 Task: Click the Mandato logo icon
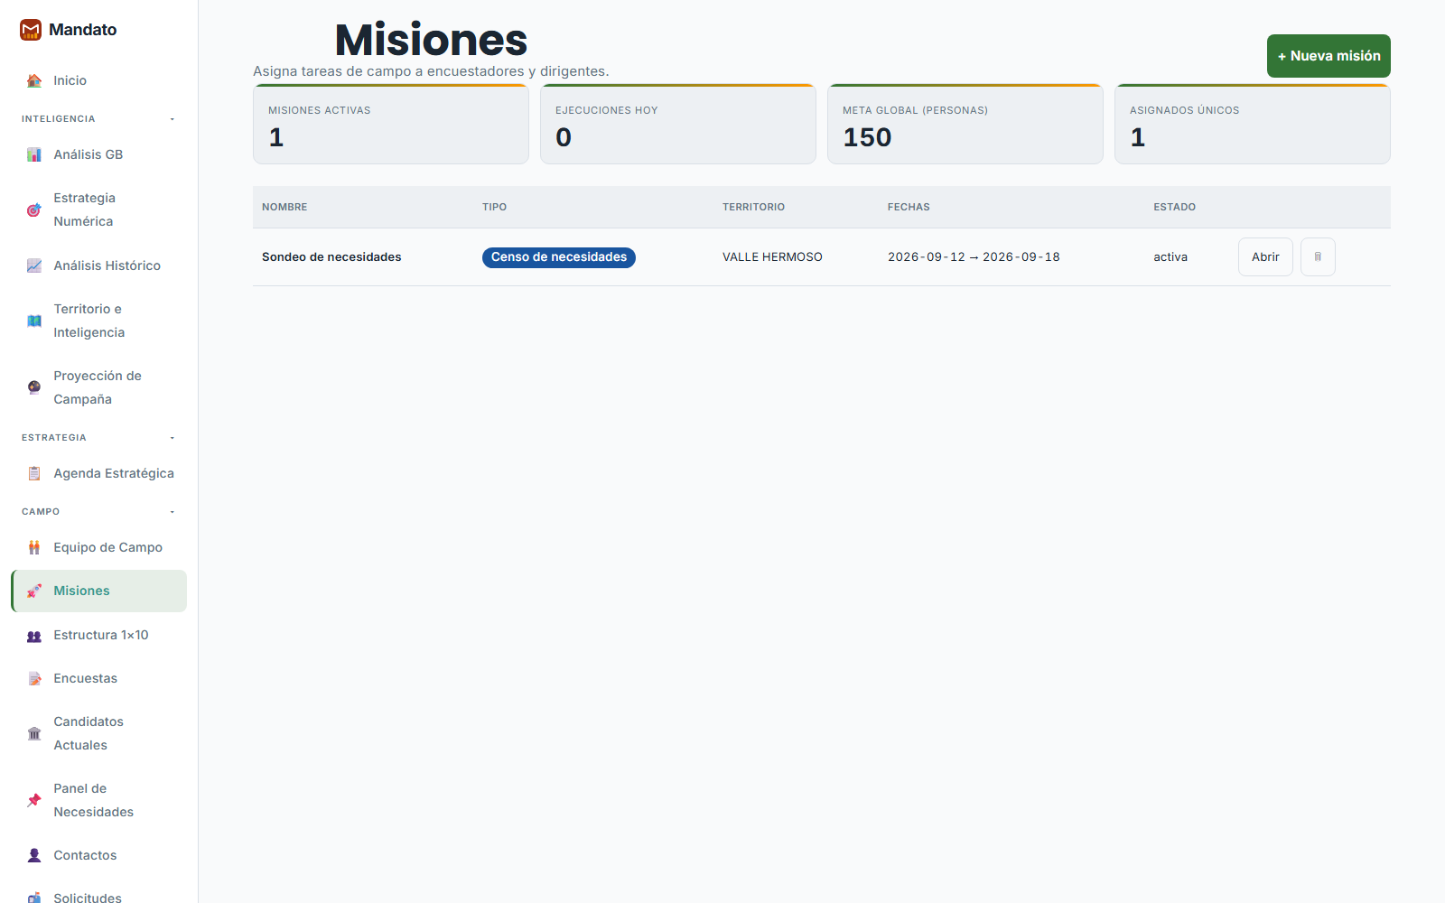click(31, 30)
